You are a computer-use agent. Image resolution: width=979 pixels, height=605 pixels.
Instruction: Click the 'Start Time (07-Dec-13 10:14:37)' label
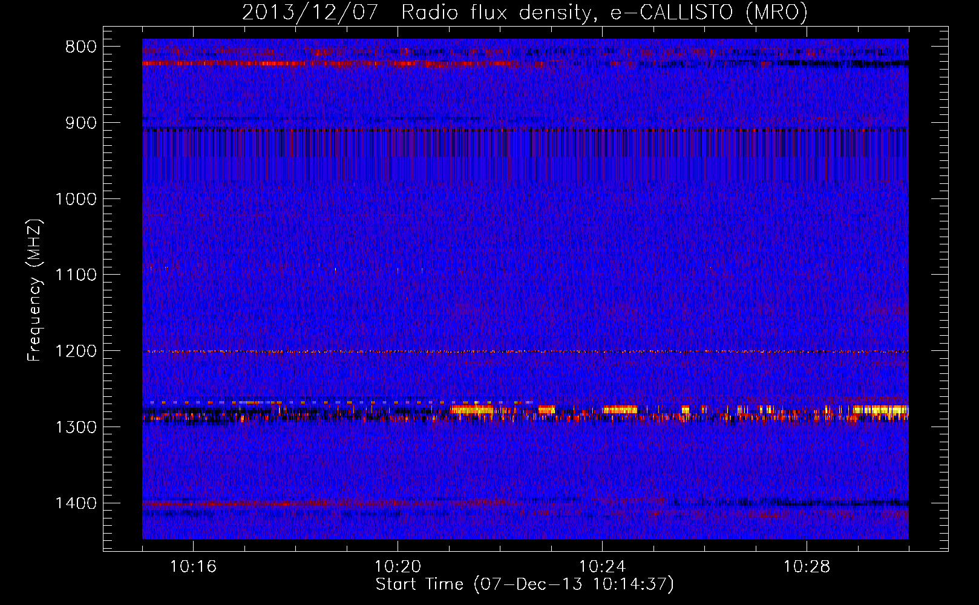point(525,584)
